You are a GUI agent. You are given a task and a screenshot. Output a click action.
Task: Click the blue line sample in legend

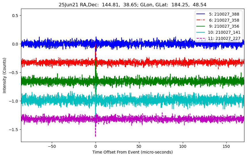(201, 14)
